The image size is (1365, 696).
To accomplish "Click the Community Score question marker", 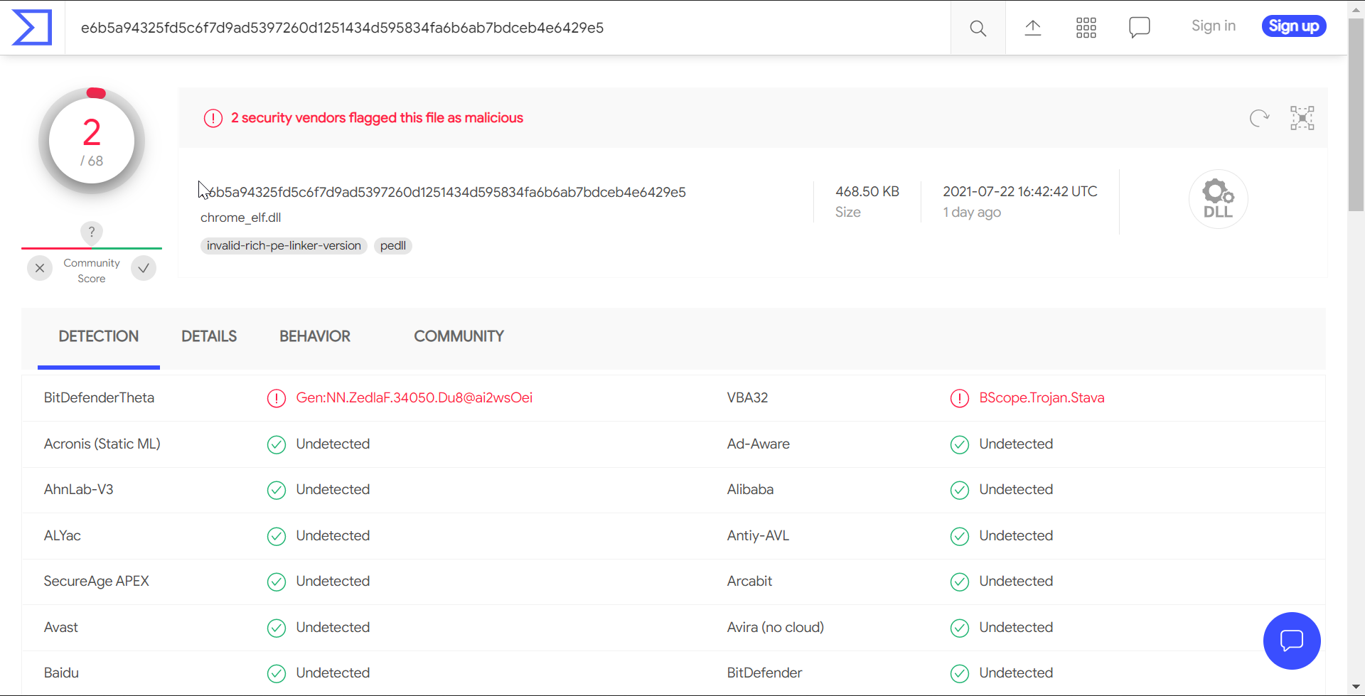I will (91, 232).
